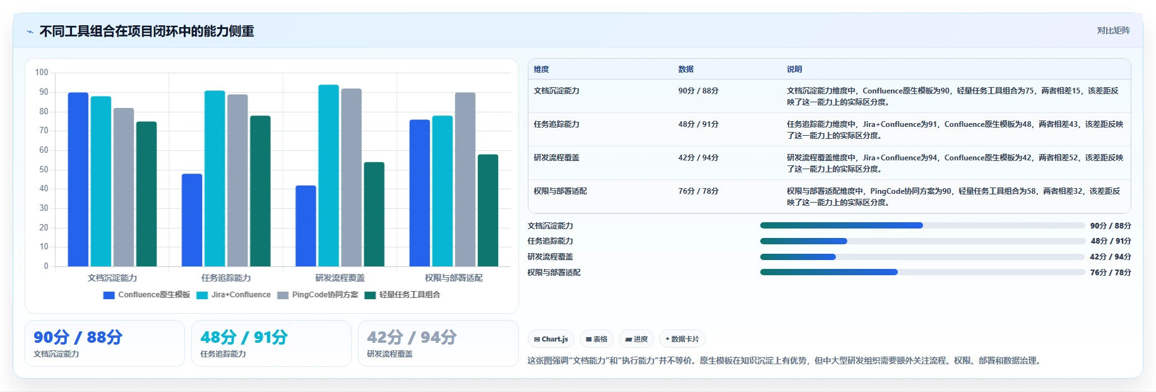This screenshot has height=392, width=1156.
Task: Click the 42分 / 94分 progress value
Action: pos(1111,257)
